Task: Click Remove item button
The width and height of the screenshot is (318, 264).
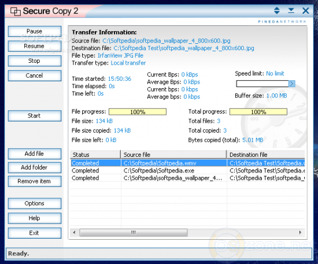Action: pyautogui.click(x=35, y=182)
